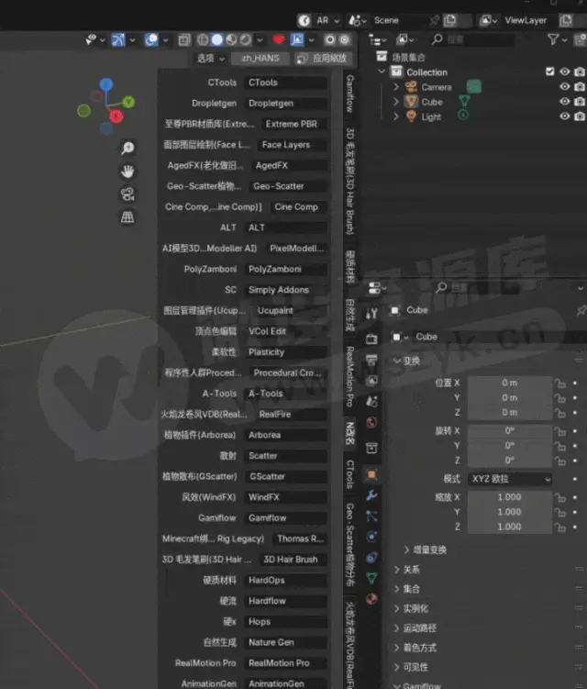Click the zh_HANS button
The width and height of the screenshot is (587, 689).
tap(260, 58)
